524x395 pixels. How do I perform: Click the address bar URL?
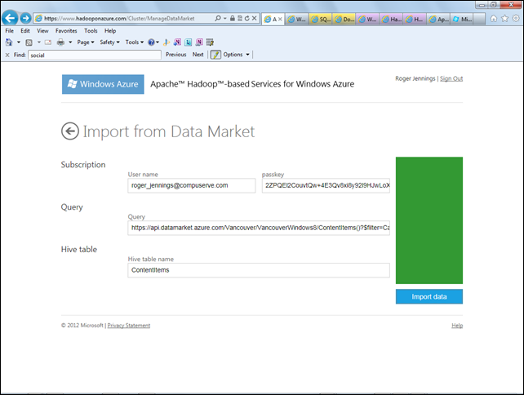click(x=119, y=19)
